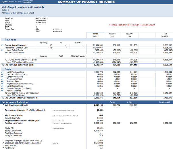Select total costs before GST 7,608,569
This screenshot has width=173, height=149.
coord(98,93)
